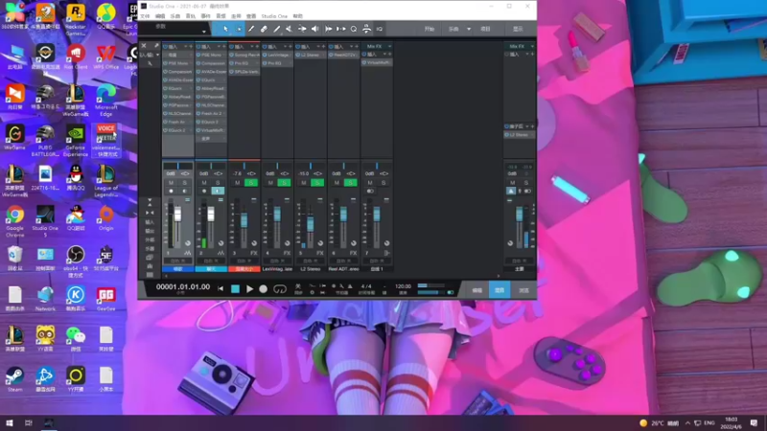Arm record on channel 2

pos(204,191)
